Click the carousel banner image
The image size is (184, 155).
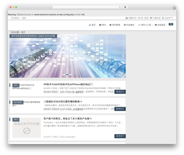point(68,56)
